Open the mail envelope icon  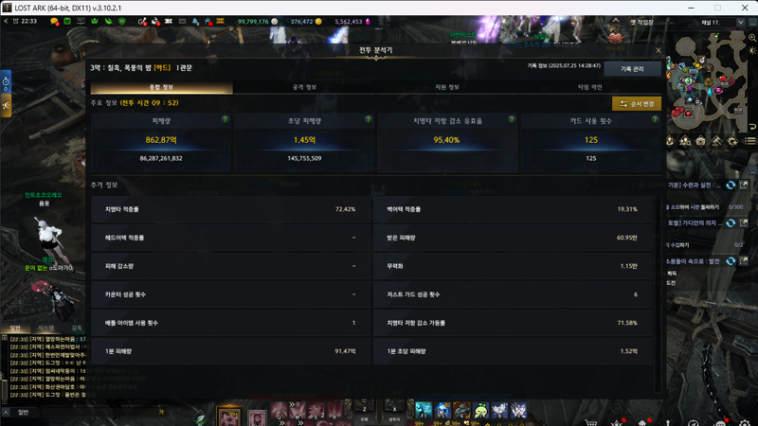click(182, 21)
